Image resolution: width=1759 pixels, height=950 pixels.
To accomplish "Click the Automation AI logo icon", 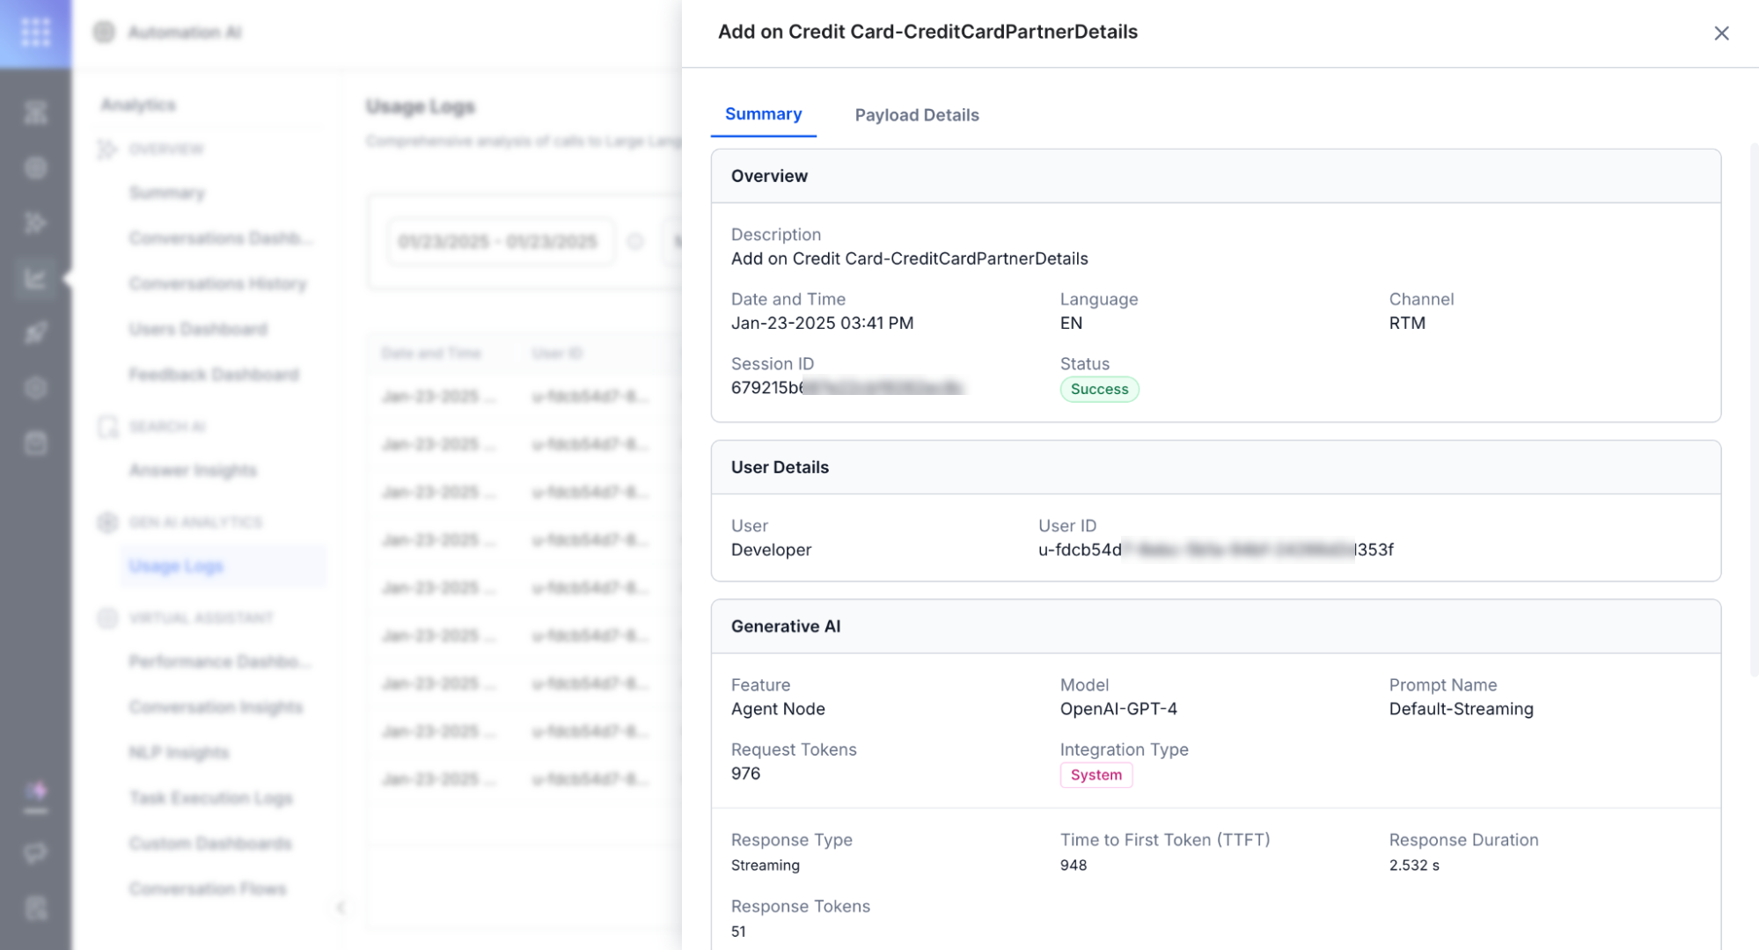I will pos(104,33).
